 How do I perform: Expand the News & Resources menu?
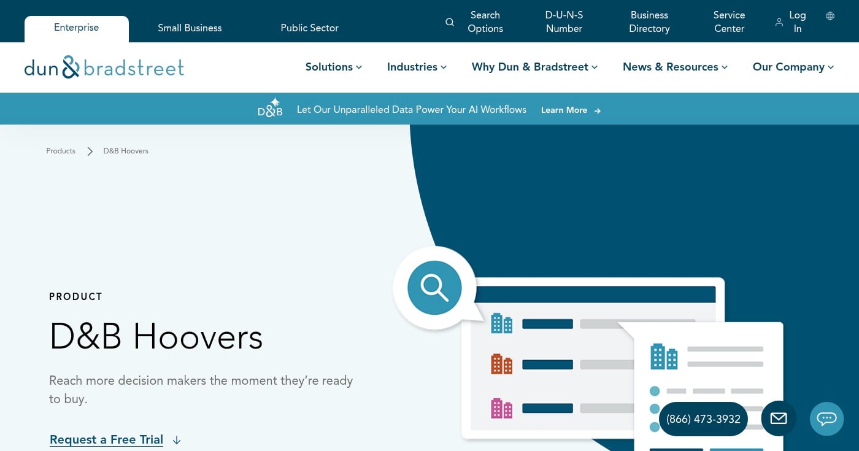[x=675, y=67]
